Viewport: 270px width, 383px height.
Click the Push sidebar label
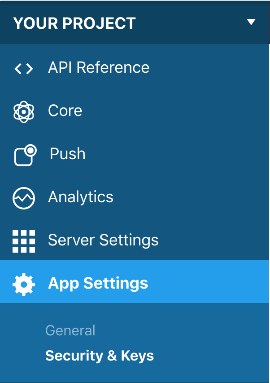pos(67,154)
